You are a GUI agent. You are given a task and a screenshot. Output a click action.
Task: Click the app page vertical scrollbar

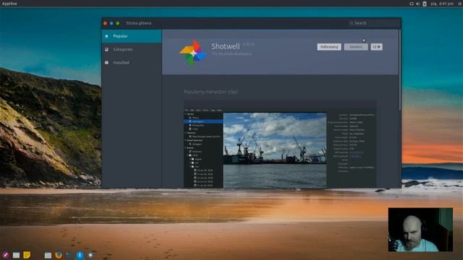399,70
